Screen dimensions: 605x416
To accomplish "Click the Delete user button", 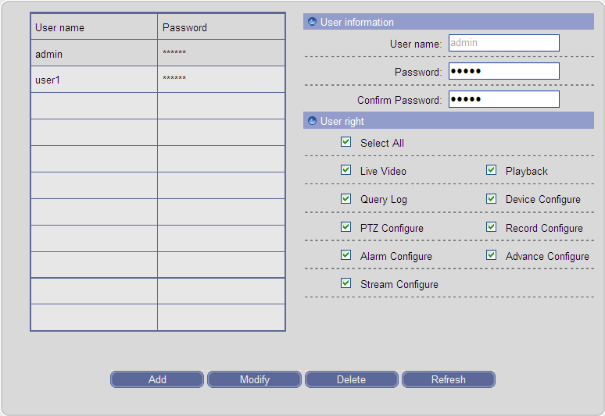I will point(352,379).
